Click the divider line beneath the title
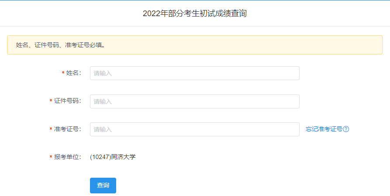 (195, 26)
